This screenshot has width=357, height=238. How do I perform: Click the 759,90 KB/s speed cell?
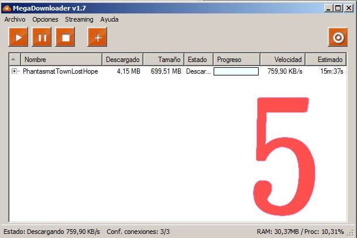pyautogui.click(x=285, y=71)
